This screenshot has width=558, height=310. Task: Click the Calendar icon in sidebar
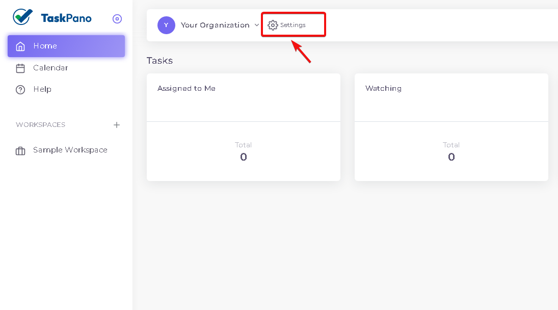click(20, 68)
